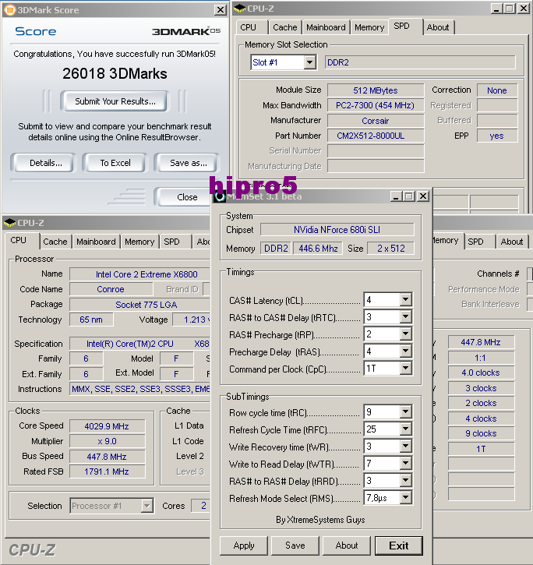Click Save button in MemSet

coord(295,546)
